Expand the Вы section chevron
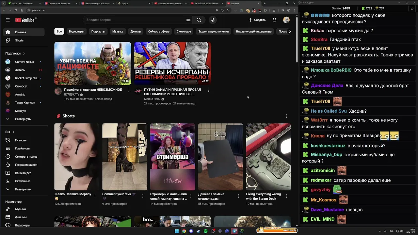This screenshot has width=418, height=235. (x=13, y=132)
